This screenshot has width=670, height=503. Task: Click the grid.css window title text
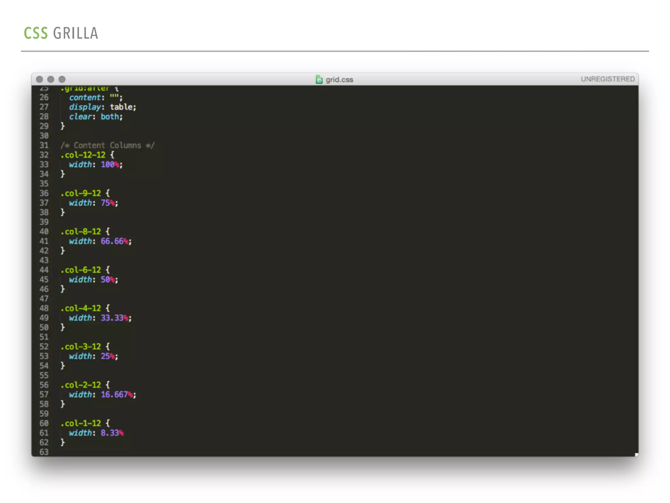pyautogui.click(x=339, y=80)
